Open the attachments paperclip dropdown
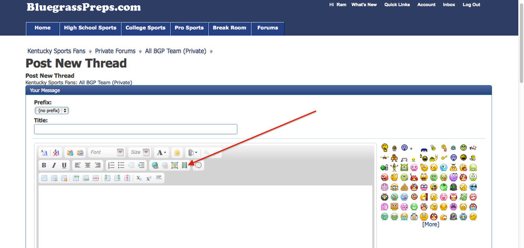This screenshot has width=524, height=248. point(192,153)
